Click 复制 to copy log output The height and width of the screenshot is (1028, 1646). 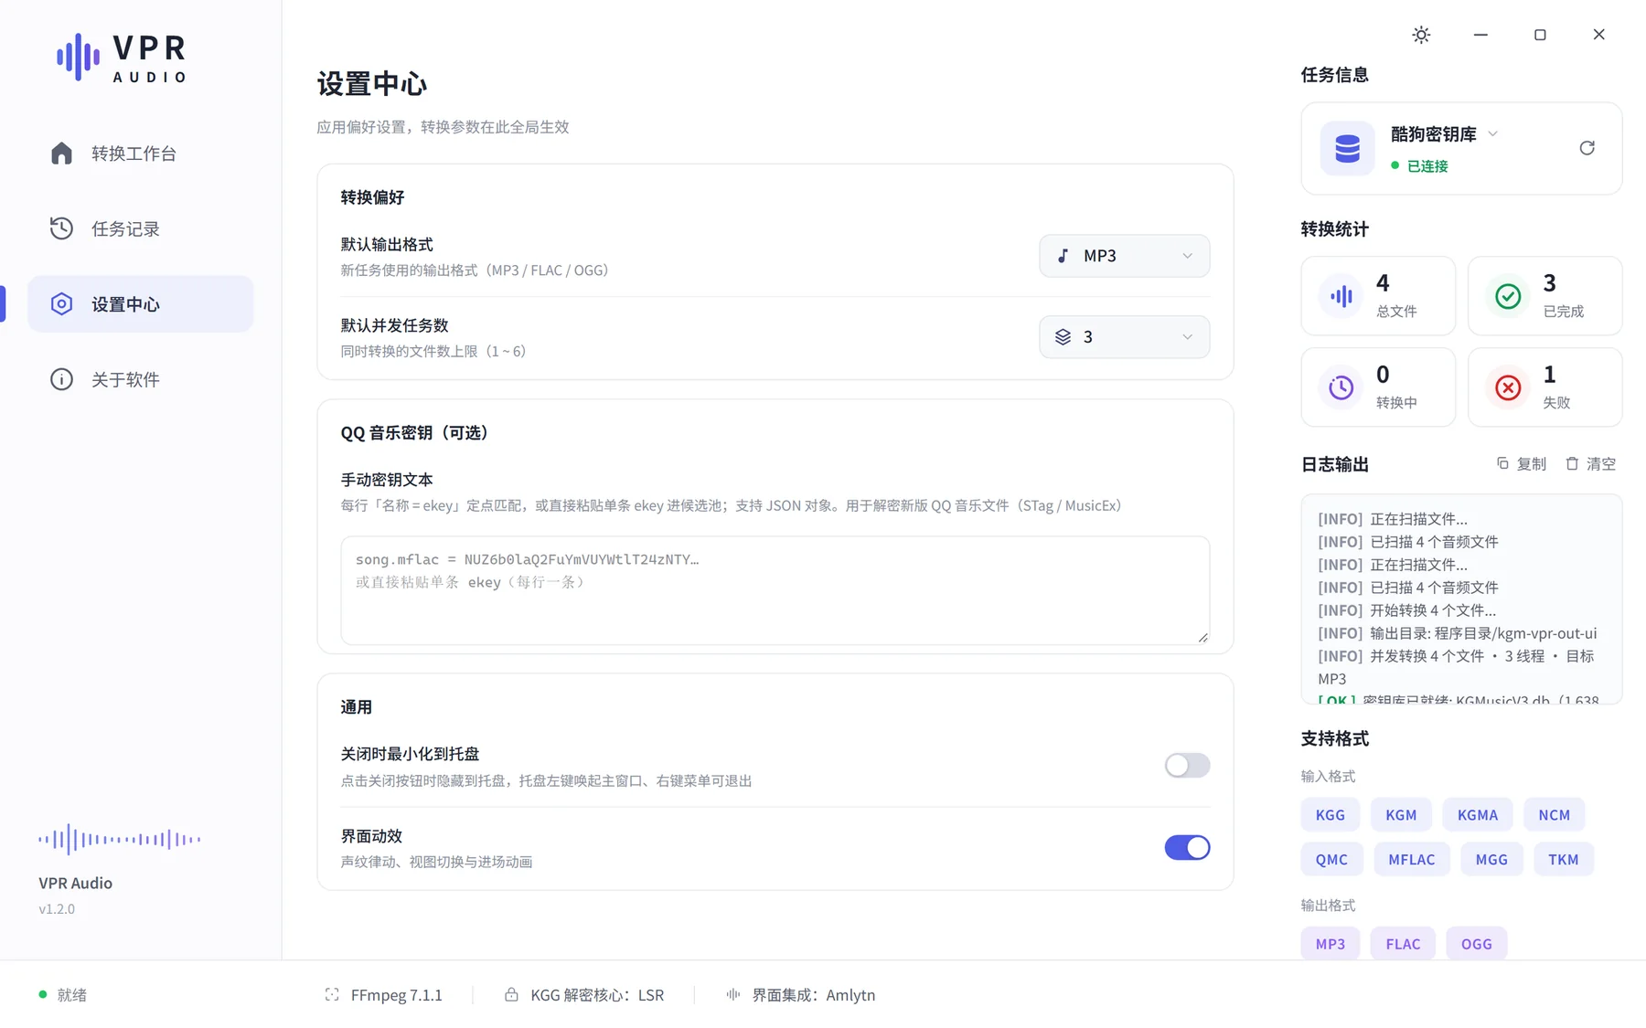click(1521, 464)
